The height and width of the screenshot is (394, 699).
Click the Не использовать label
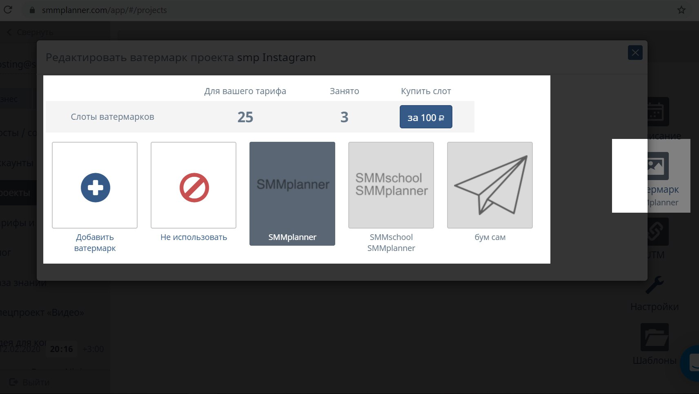click(194, 237)
